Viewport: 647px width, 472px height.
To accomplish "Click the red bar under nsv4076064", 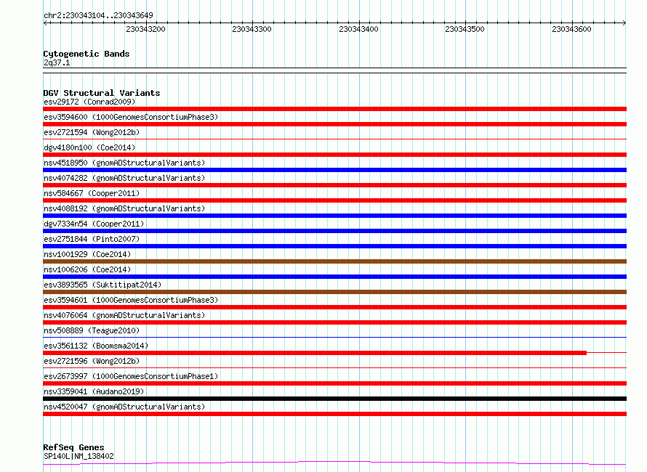I will click(334, 322).
